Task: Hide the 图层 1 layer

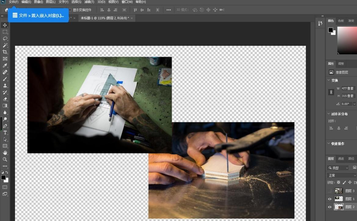Action: tap(330, 199)
